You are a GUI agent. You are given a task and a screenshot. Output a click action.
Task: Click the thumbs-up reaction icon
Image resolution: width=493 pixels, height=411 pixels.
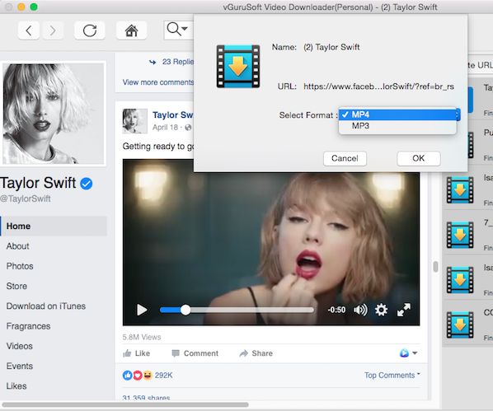(x=127, y=376)
